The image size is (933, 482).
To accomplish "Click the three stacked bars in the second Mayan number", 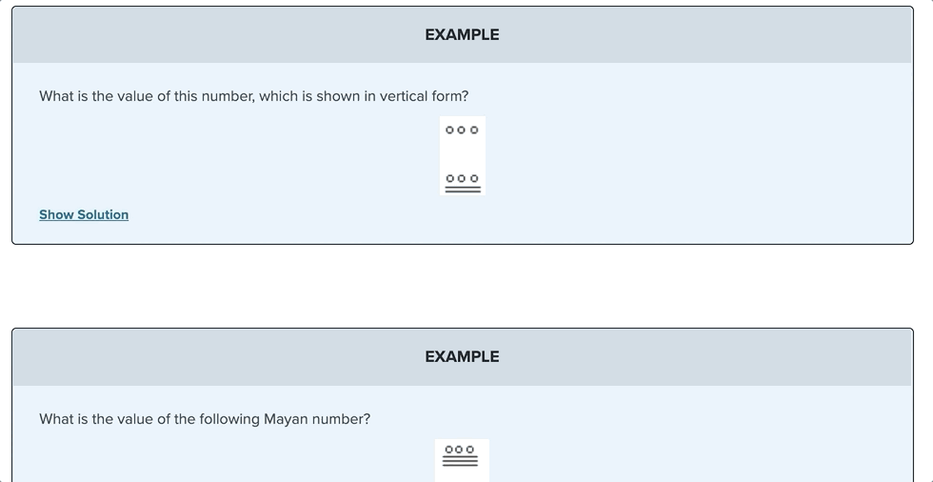I will 460,461.
